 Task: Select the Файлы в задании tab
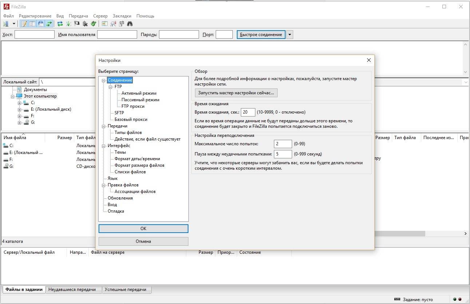click(x=24, y=290)
